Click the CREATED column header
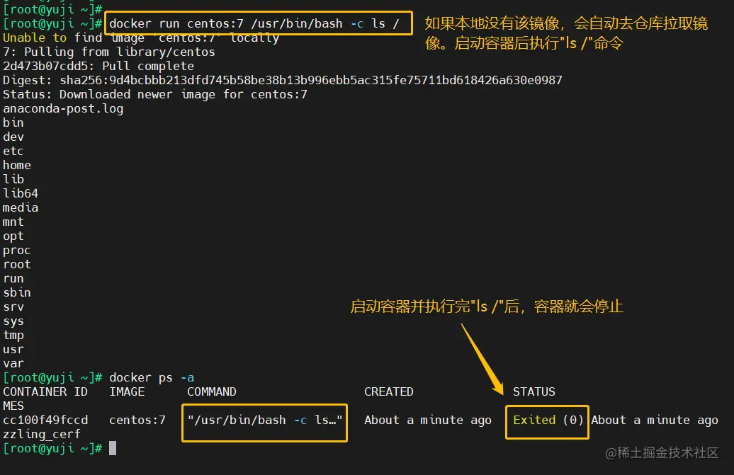This screenshot has width=734, height=475. 389,391
